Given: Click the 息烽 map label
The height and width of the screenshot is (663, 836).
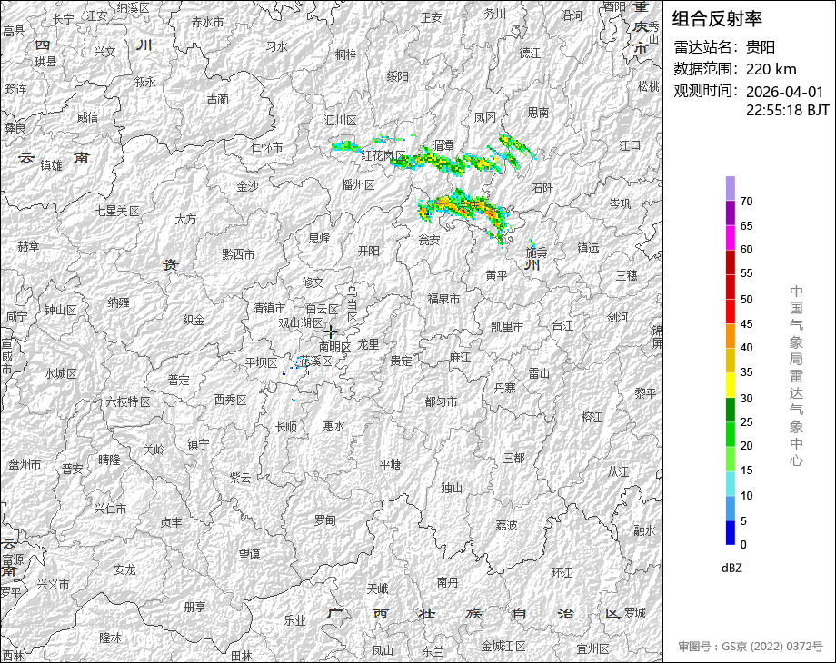Looking at the screenshot, I should [x=319, y=238].
